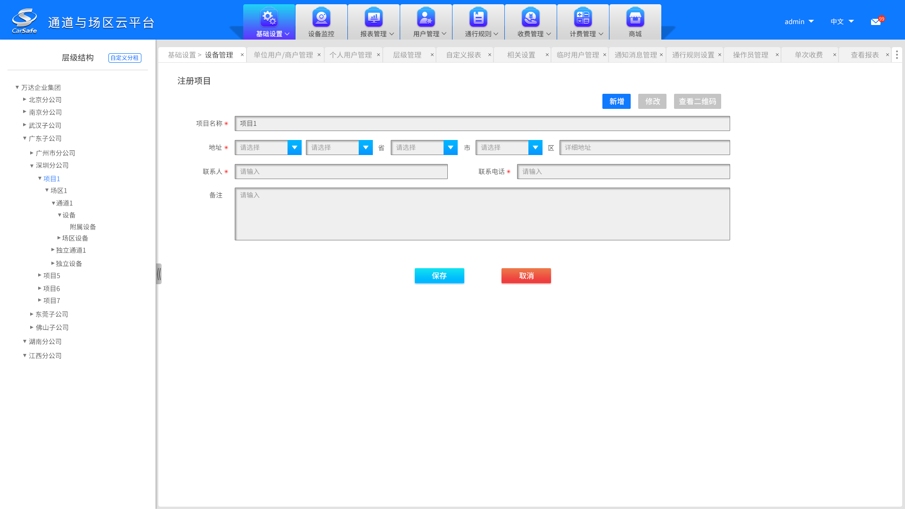
Task: Select 附属设备 in the tree
Action: (83, 227)
